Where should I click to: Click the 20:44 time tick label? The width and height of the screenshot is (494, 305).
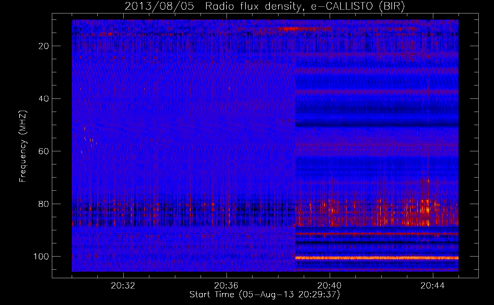(x=433, y=286)
